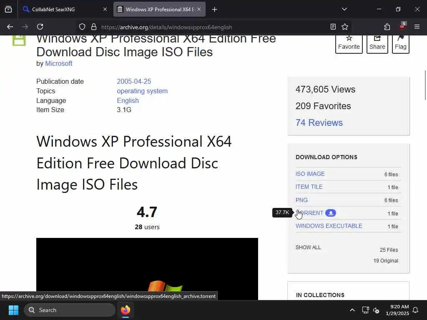
Task: View site security padlock info
Action: [x=94, y=27]
